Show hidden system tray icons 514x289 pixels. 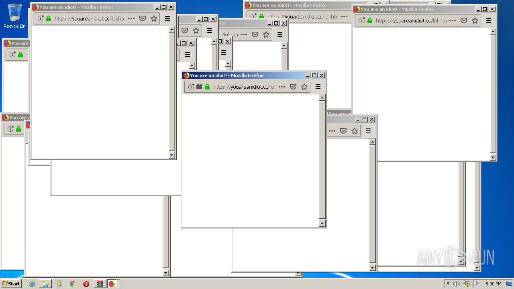[448, 284]
